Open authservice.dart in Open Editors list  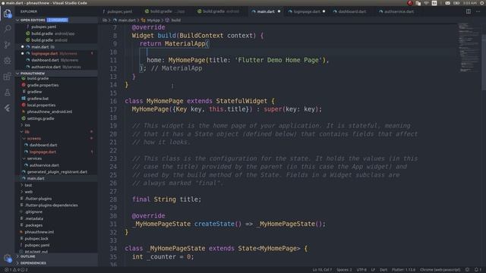point(55,67)
